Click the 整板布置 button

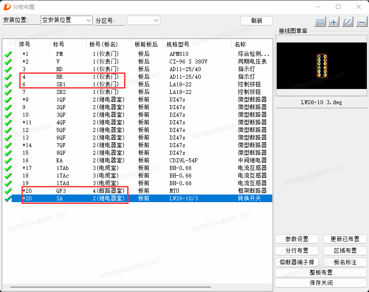coord(321,272)
